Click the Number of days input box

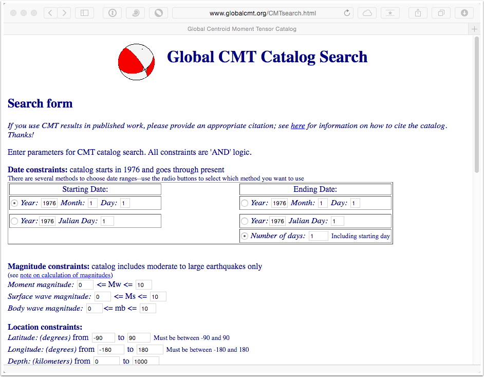click(x=319, y=236)
